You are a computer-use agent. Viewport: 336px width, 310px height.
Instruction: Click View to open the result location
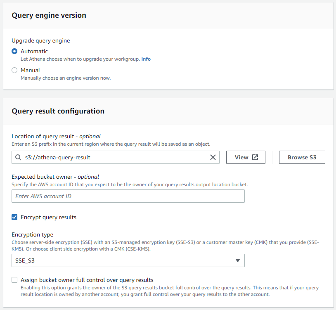pyautogui.click(x=246, y=157)
